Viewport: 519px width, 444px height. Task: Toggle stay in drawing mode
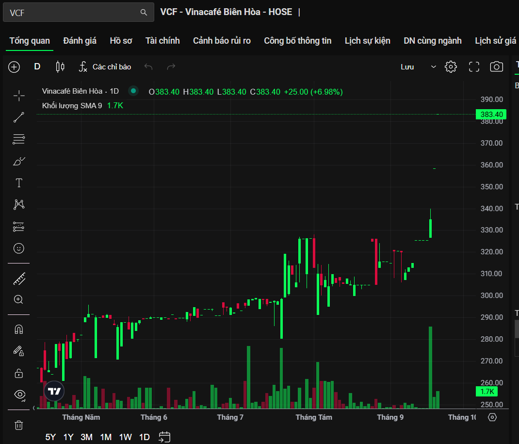19,351
